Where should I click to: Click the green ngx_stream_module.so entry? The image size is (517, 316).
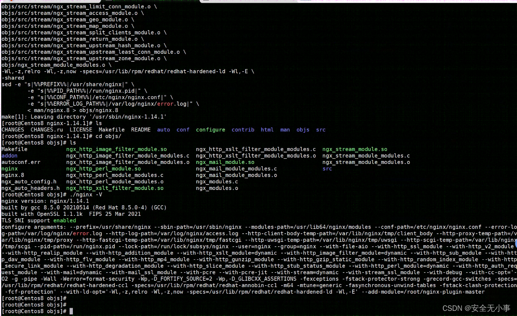click(x=355, y=149)
